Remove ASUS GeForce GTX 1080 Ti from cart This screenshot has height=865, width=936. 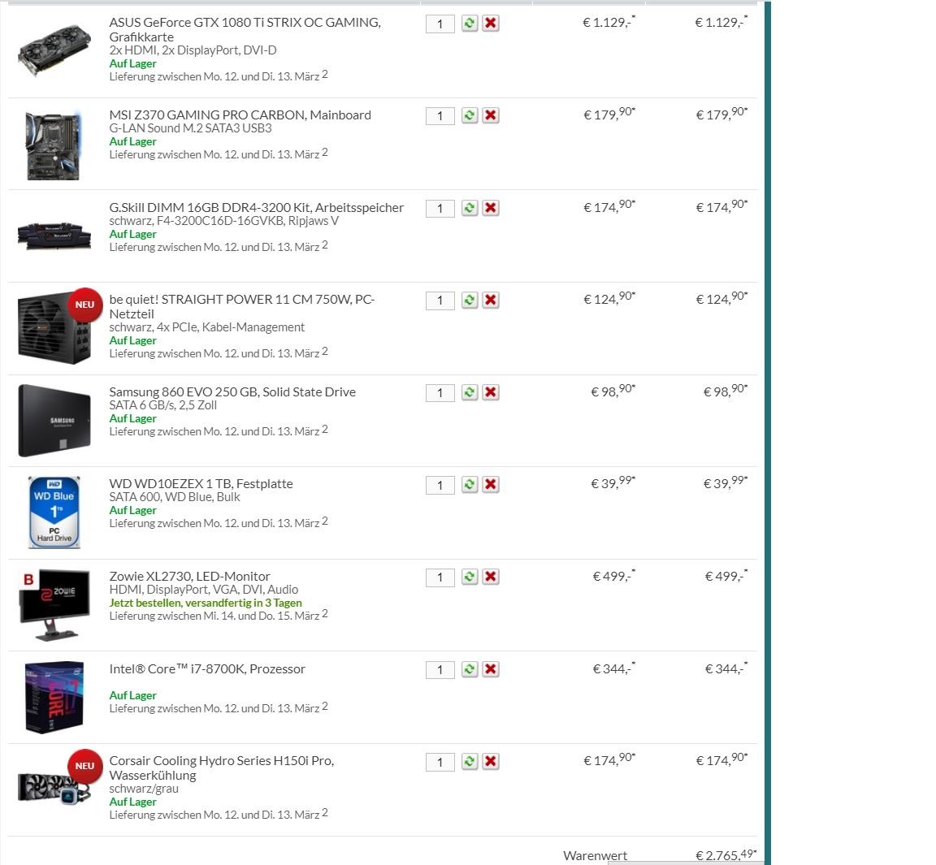click(x=491, y=24)
